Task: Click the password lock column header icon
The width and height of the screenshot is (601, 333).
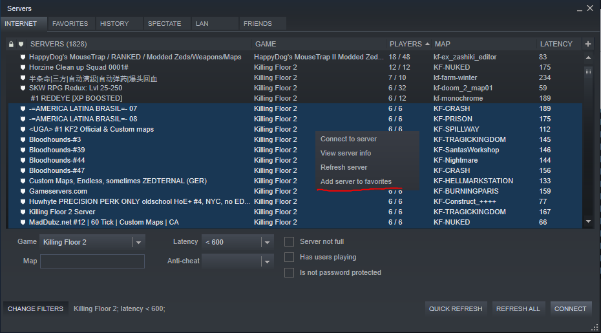Action: point(11,45)
